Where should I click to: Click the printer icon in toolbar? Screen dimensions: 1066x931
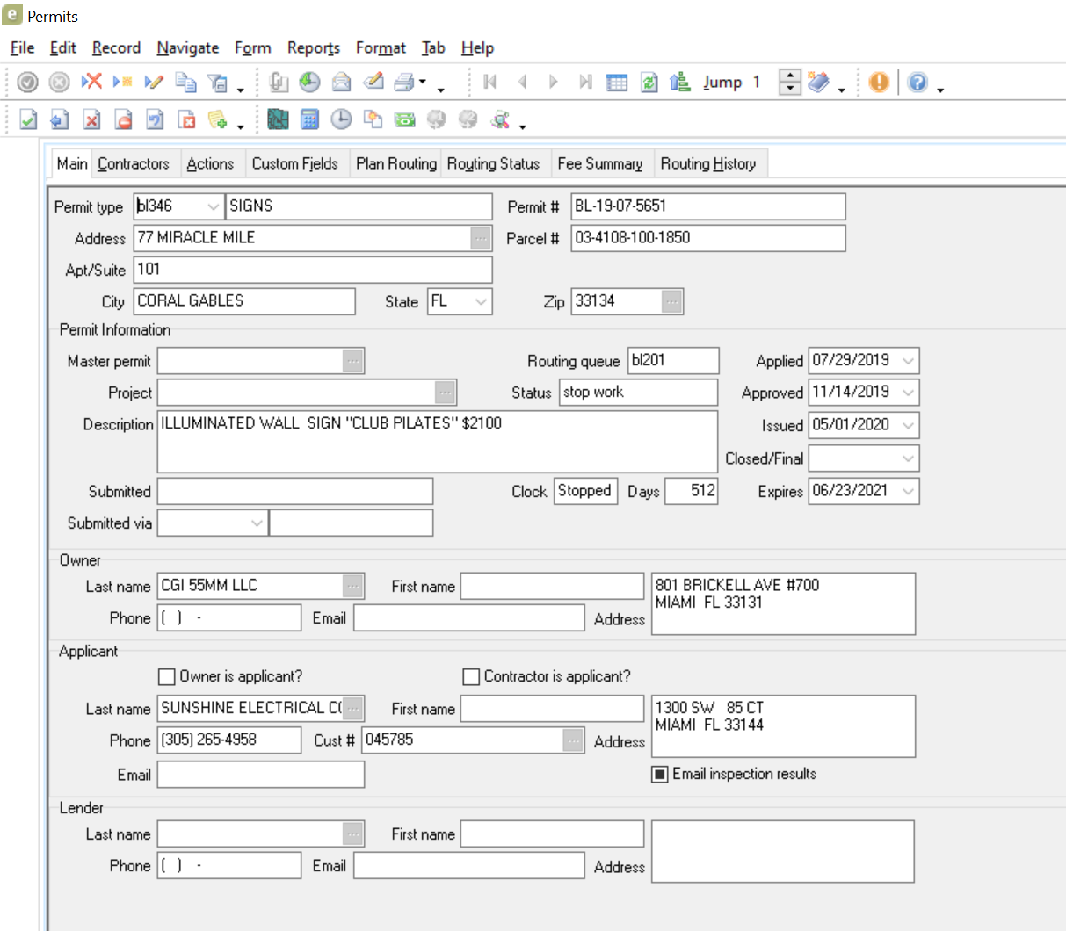coord(404,82)
